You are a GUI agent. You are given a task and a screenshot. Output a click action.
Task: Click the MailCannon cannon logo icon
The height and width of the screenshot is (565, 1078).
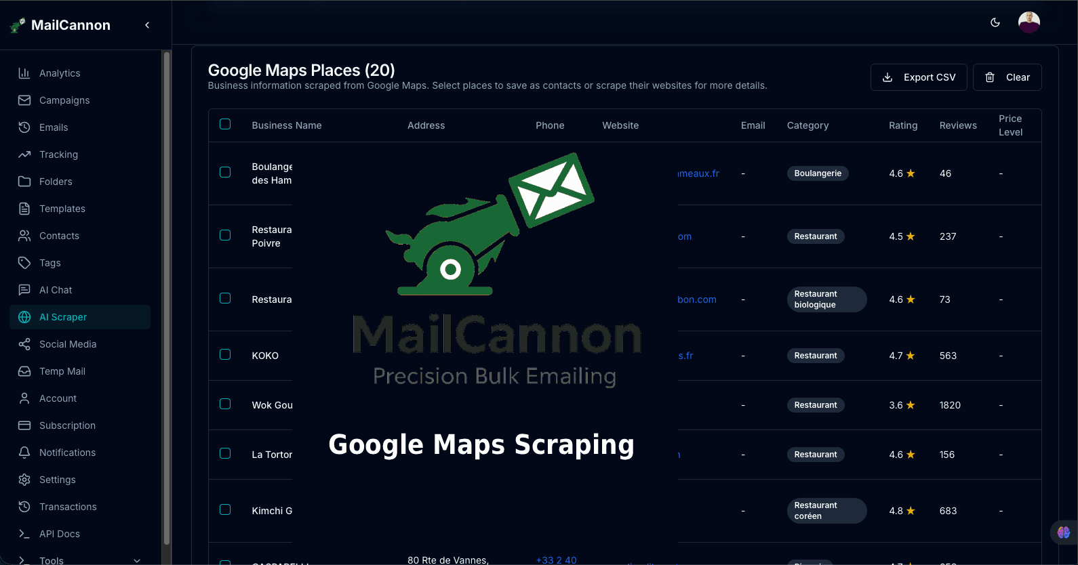[x=18, y=26]
